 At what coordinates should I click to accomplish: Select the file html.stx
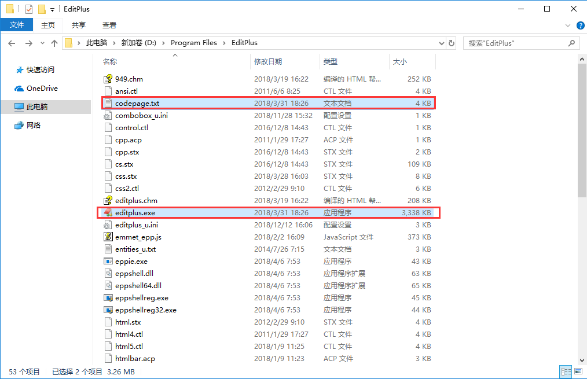(x=268, y=322)
